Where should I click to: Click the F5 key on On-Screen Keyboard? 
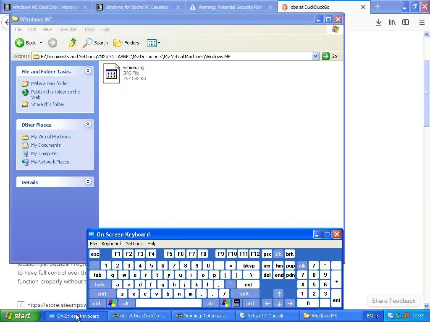(169, 254)
